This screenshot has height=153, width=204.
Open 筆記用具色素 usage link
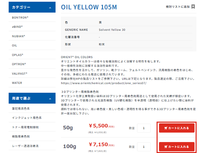tap(21, 109)
